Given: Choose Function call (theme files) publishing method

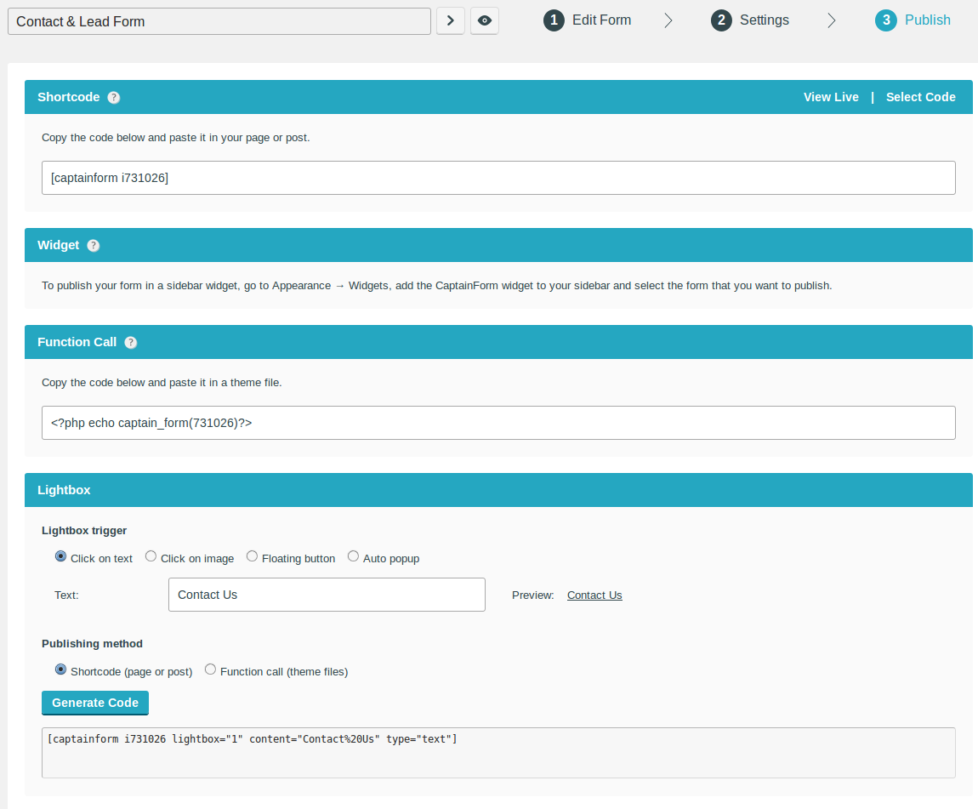Looking at the screenshot, I should [210, 669].
